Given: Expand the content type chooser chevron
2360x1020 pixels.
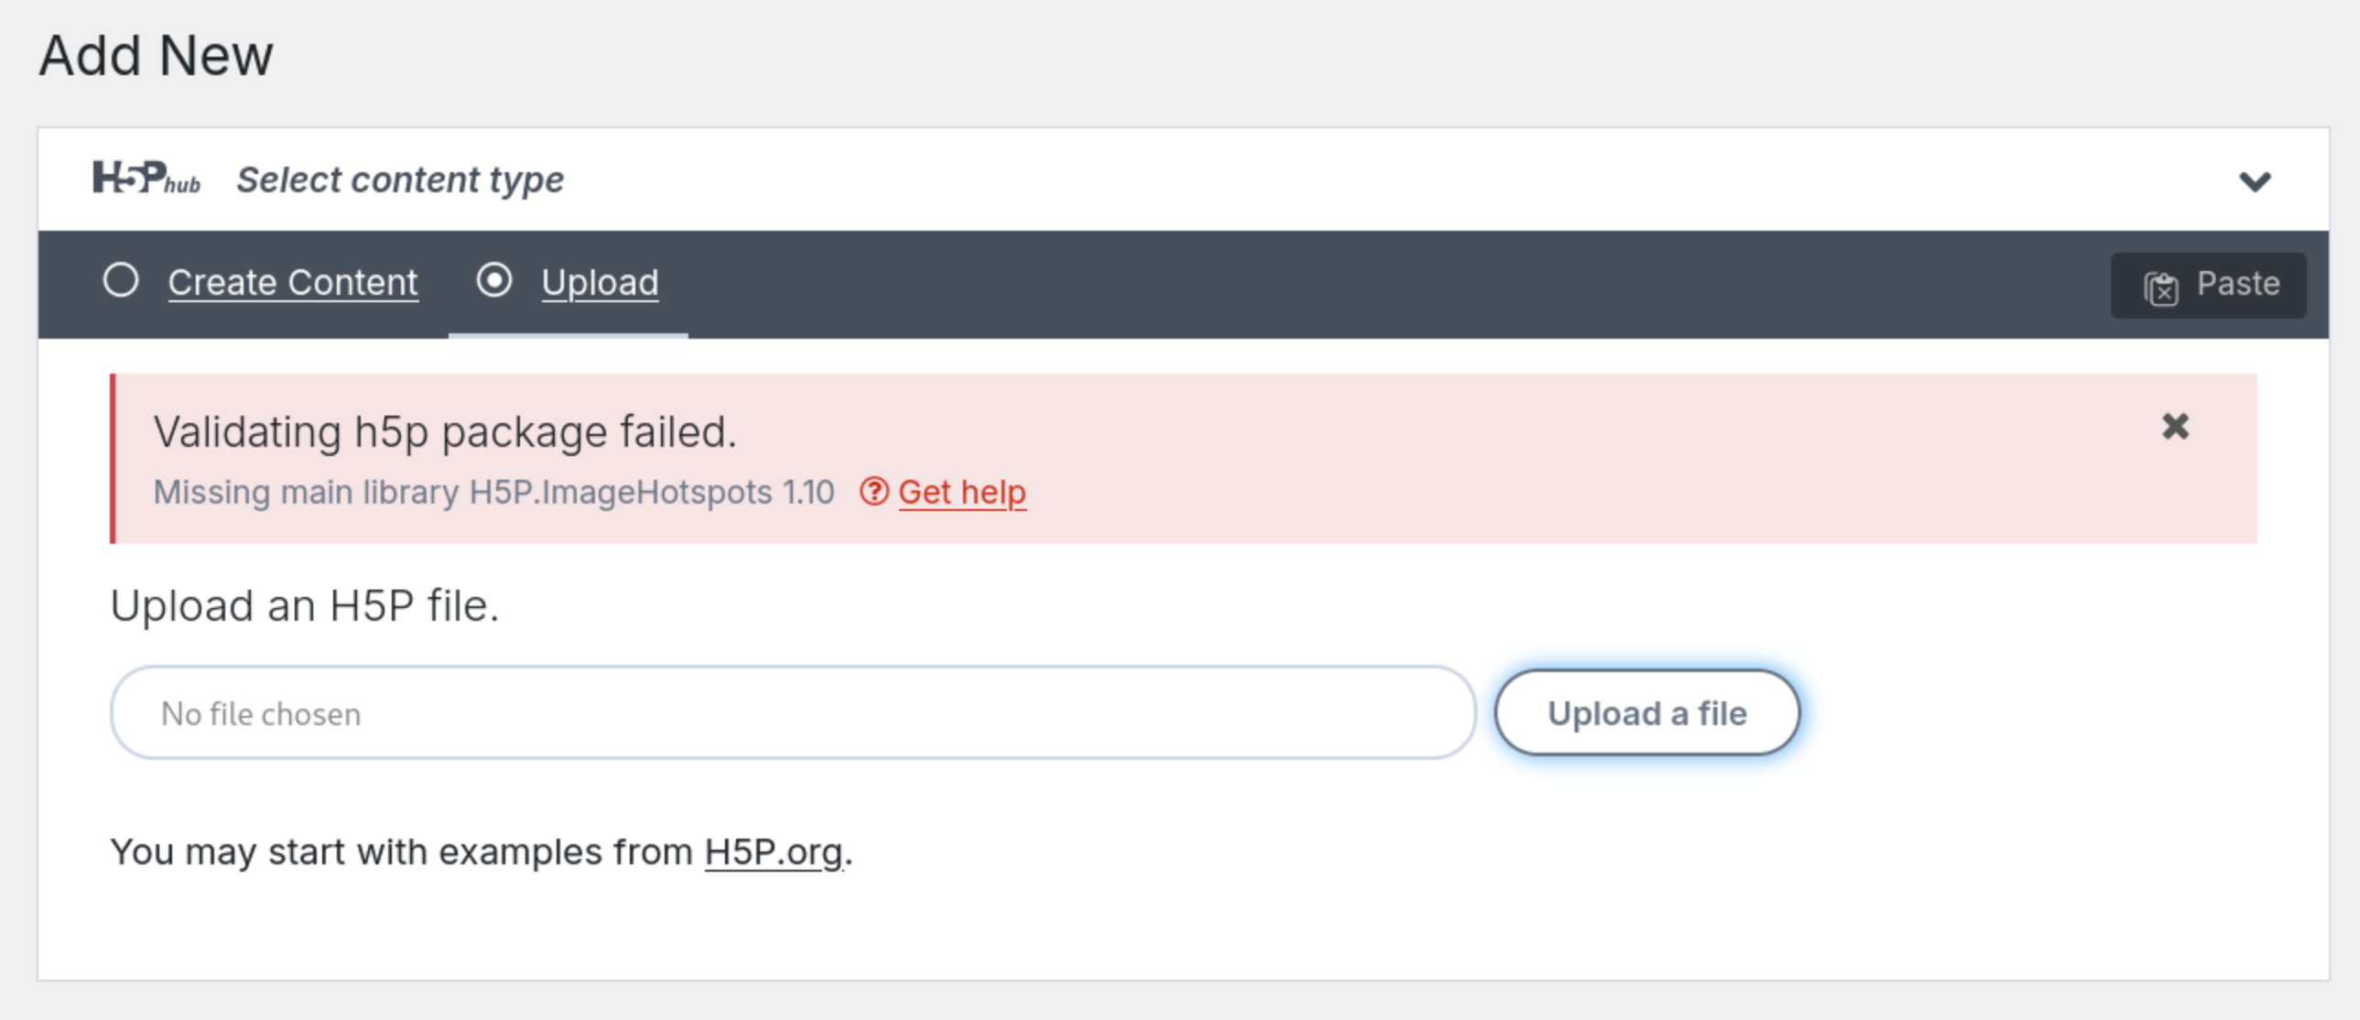Looking at the screenshot, I should 2257,180.
